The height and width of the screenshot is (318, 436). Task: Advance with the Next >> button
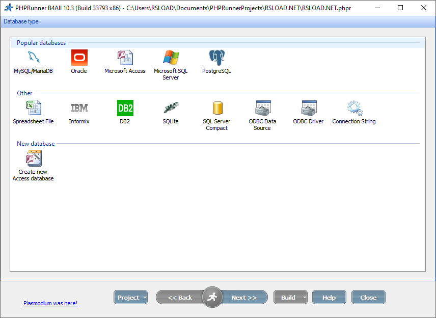point(244,298)
